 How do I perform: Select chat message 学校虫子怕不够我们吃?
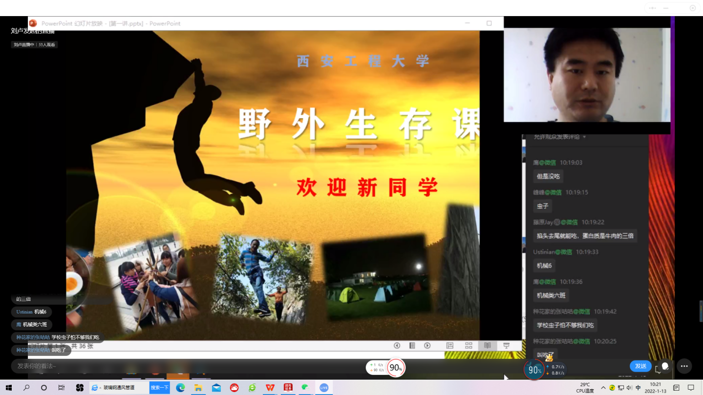pos(565,325)
